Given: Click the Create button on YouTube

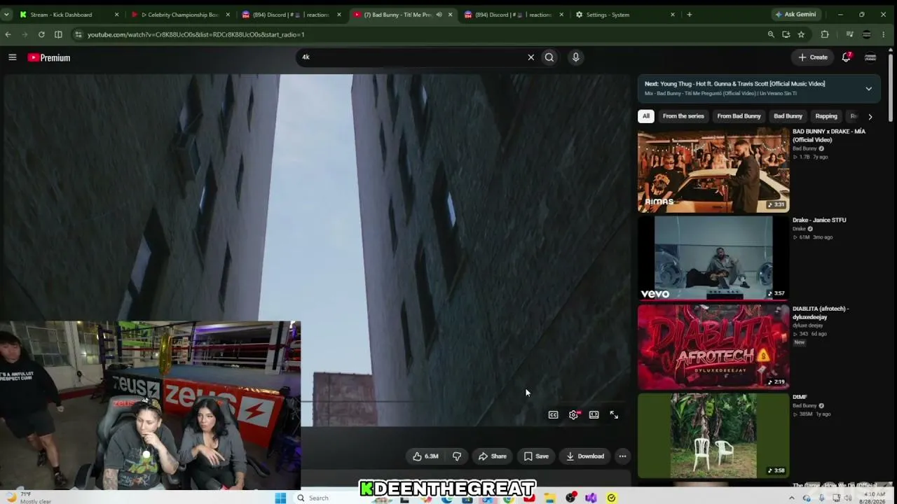Looking at the screenshot, I should tap(813, 57).
